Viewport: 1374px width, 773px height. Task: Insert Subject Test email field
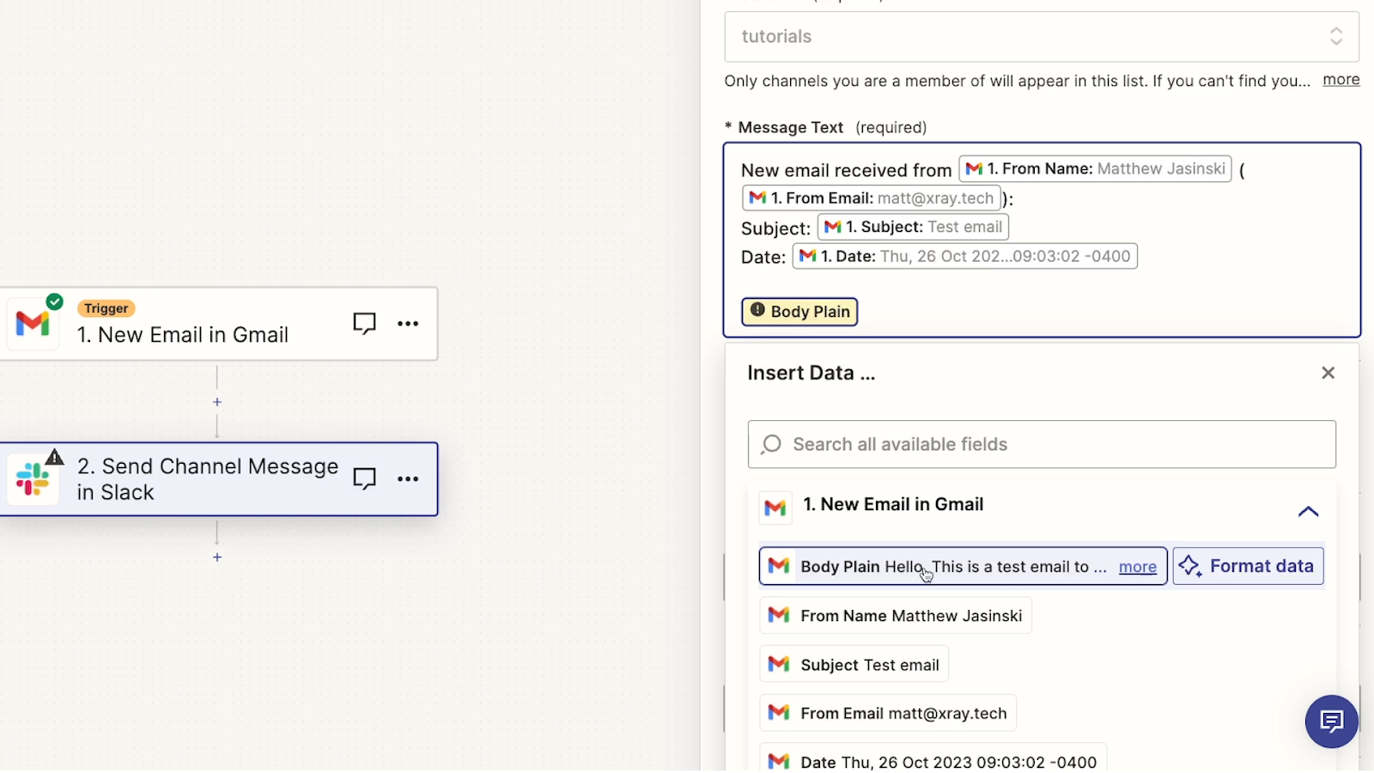[x=854, y=665]
